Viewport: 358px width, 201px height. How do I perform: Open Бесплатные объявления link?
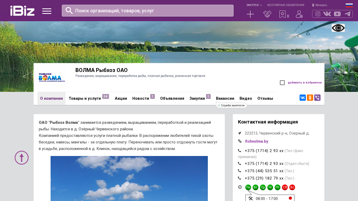click(286, 5)
